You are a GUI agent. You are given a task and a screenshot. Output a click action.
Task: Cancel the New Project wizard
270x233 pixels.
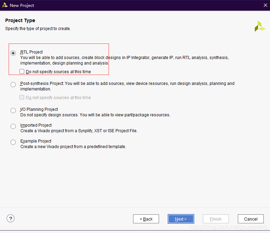coord(251,219)
